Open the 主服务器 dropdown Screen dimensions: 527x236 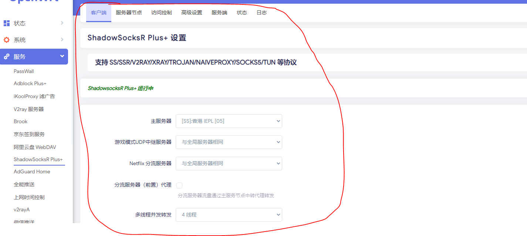[x=229, y=121]
